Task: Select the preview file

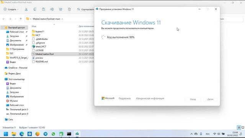Action: 39,58
